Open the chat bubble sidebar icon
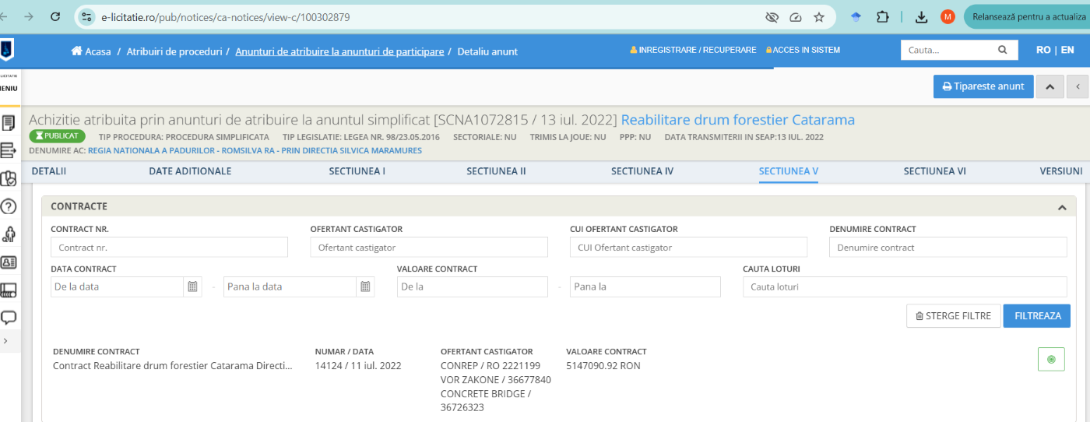The image size is (1090, 422). [9, 318]
